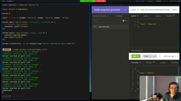Switch to the response Cookie tab

(x=163, y=63)
